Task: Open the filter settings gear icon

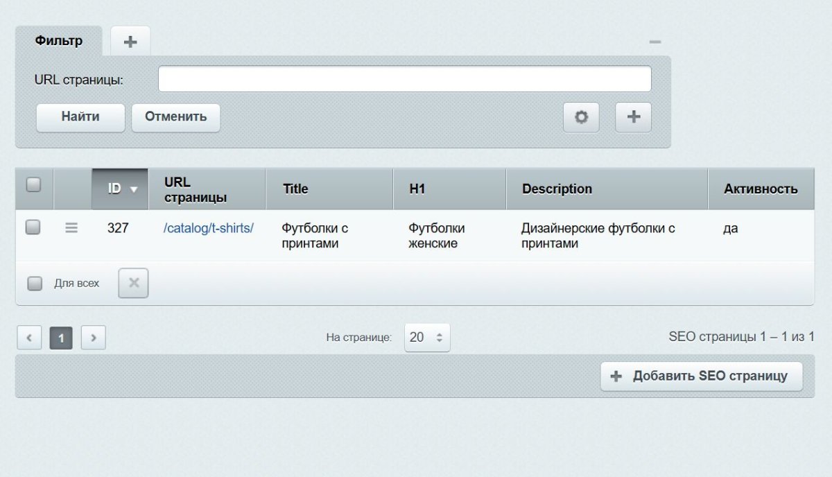Action: pos(581,117)
